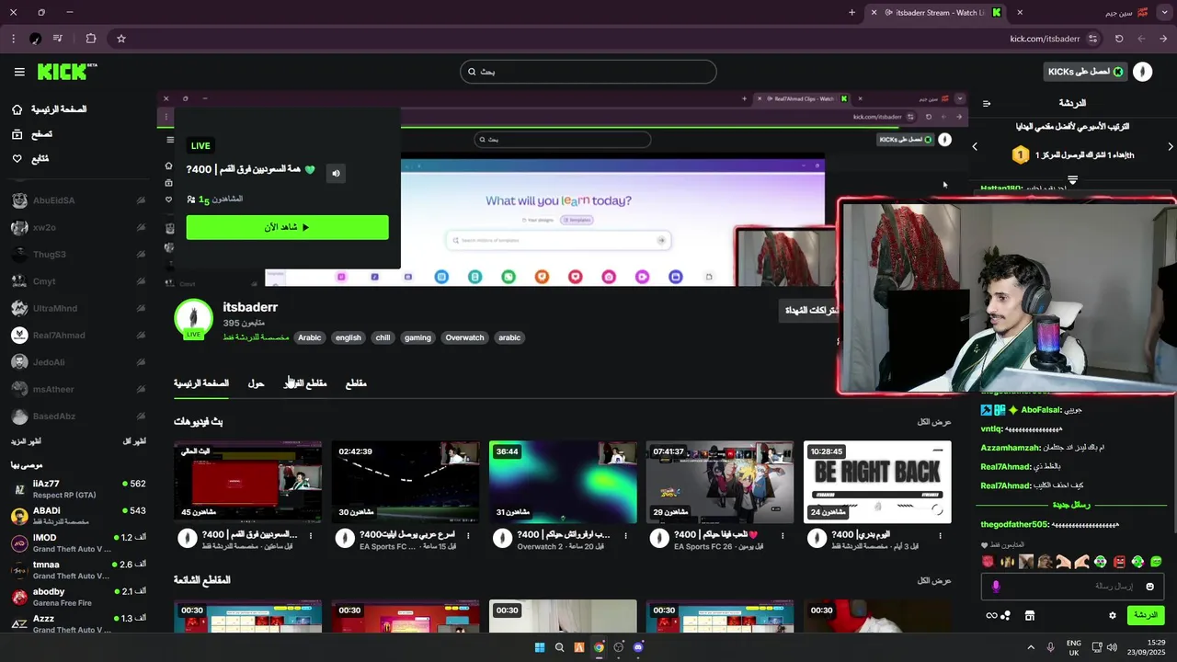Open the tab search dropdown in inner browser

tap(960, 98)
